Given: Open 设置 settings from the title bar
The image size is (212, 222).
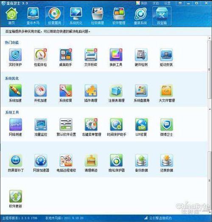Looking at the screenshot, I should point(167,3).
